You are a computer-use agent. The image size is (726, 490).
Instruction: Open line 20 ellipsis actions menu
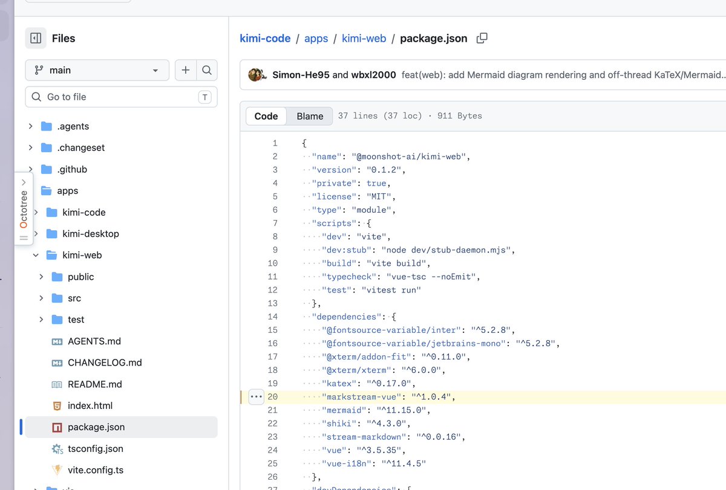point(257,397)
